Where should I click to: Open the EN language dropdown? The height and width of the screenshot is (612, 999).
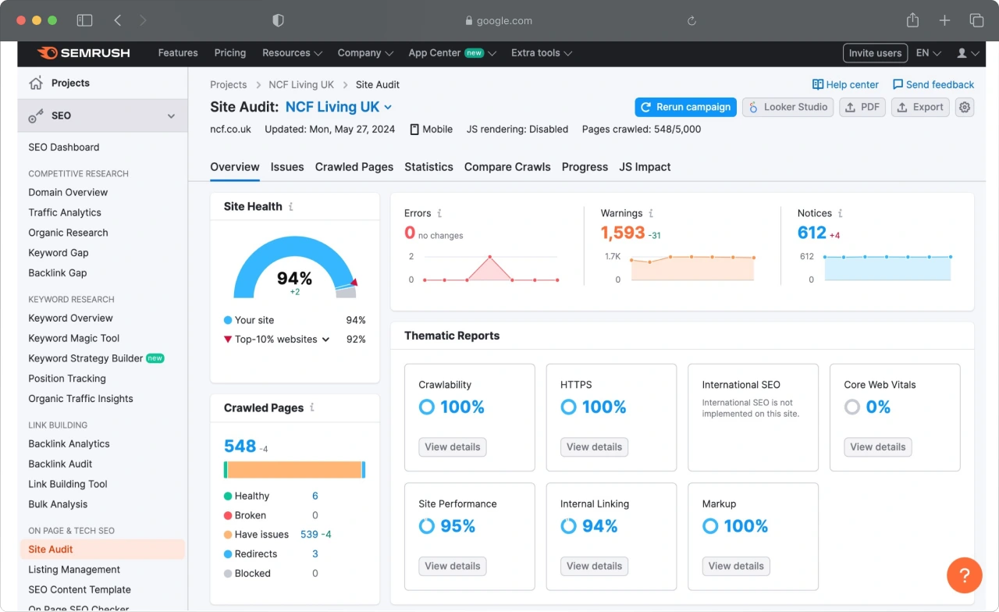pos(929,53)
